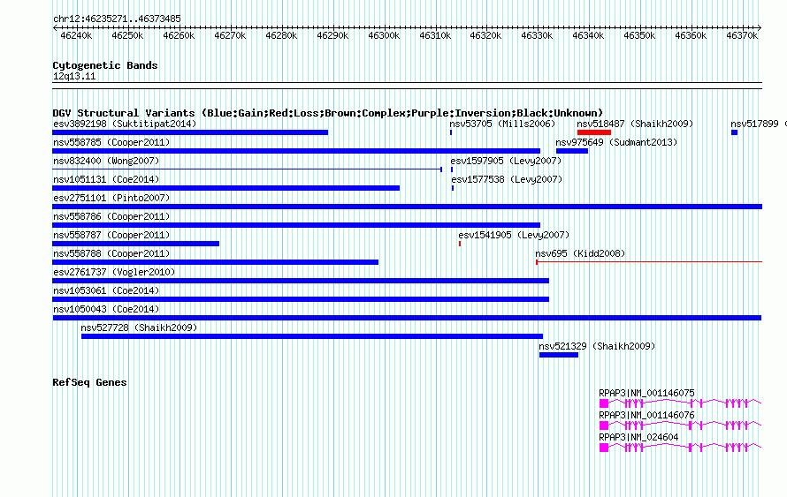Click the 46240k ruler tick label
This screenshot has height=497, width=787.
coord(76,36)
